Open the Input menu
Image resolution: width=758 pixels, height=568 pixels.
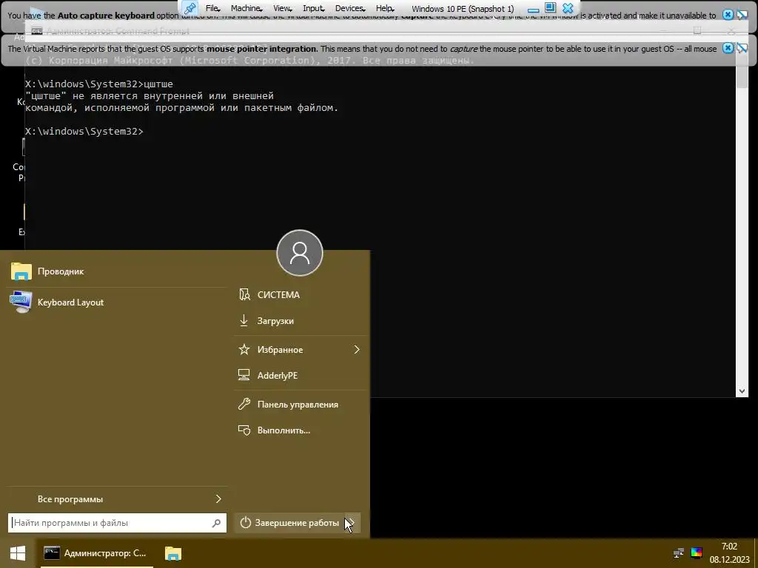click(x=313, y=8)
